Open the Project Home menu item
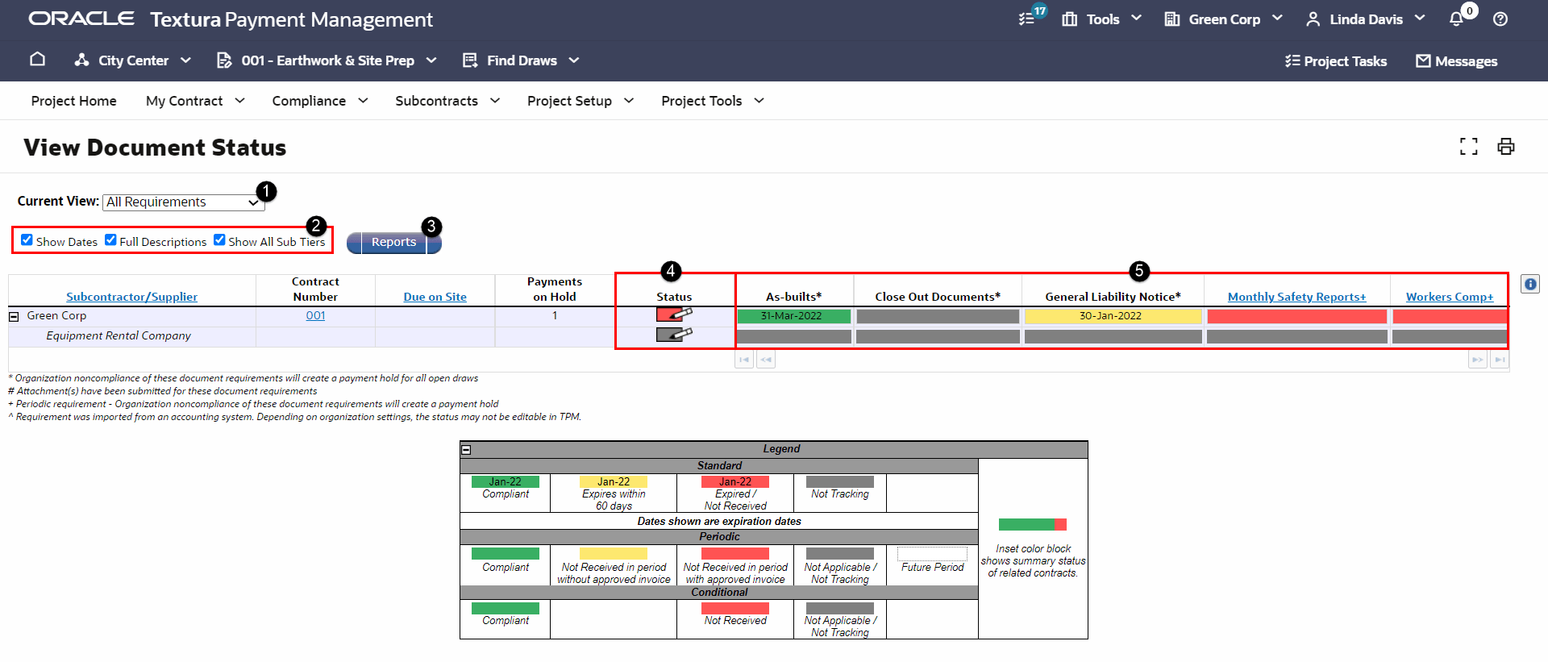 click(x=73, y=101)
